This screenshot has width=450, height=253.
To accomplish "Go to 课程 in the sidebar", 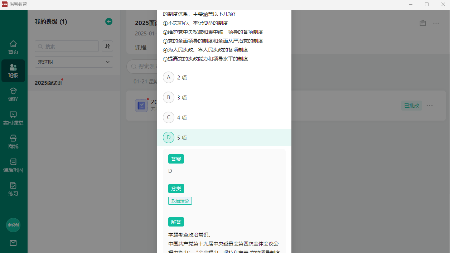I will [x=13, y=94].
